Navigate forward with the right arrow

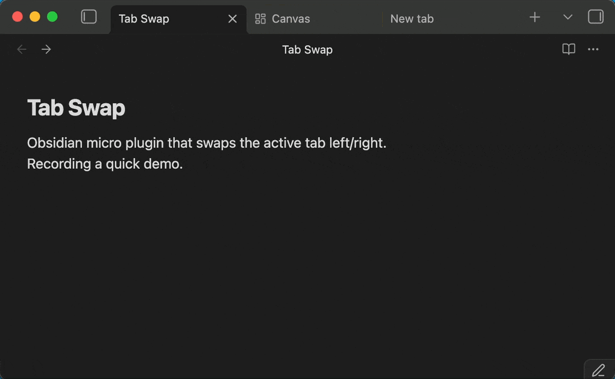tap(46, 49)
